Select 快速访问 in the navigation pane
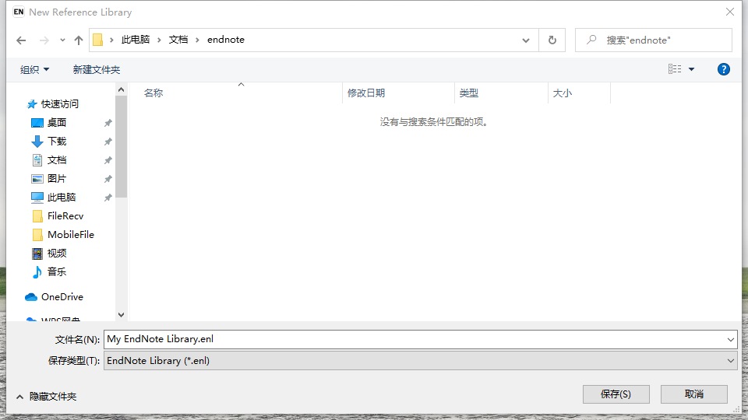The height and width of the screenshot is (420, 748). click(x=60, y=103)
